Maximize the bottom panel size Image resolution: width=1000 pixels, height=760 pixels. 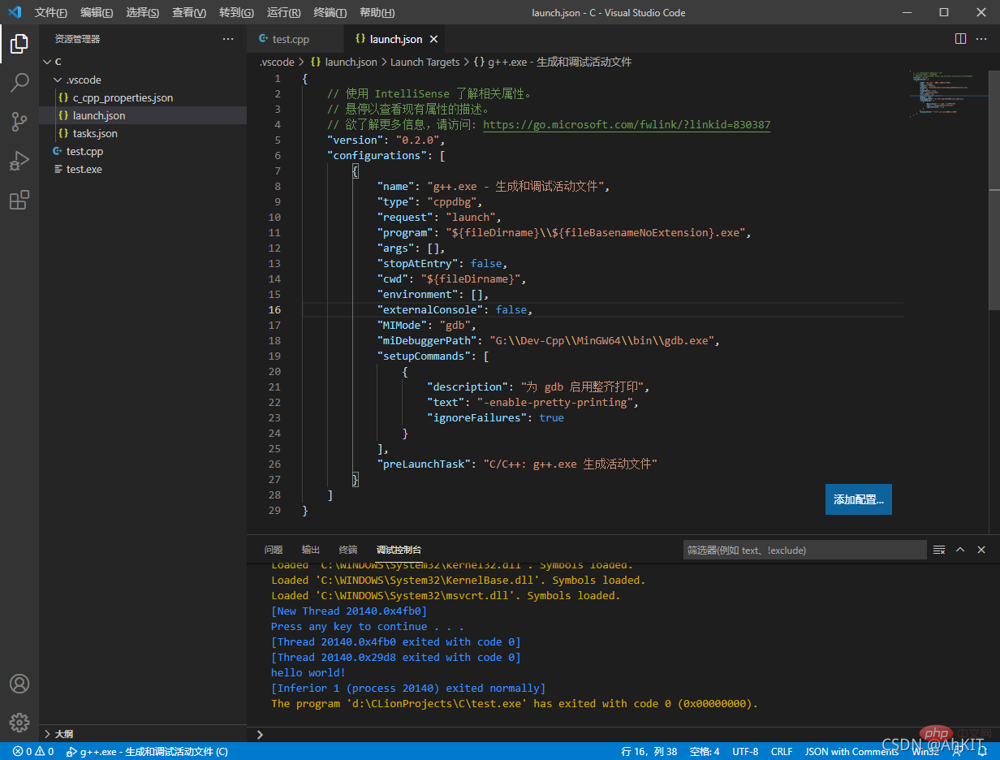pyautogui.click(x=960, y=550)
